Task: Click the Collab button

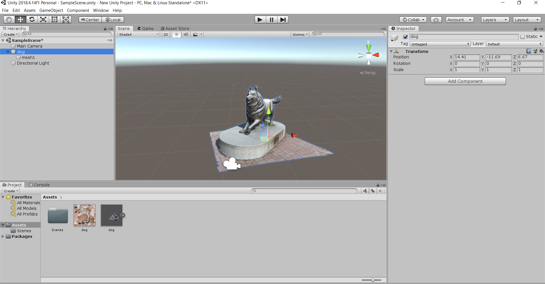Action: [413, 20]
